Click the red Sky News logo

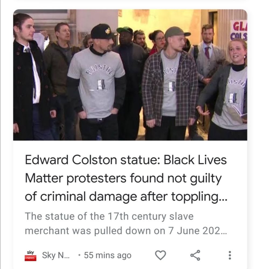[x=30, y=256]
